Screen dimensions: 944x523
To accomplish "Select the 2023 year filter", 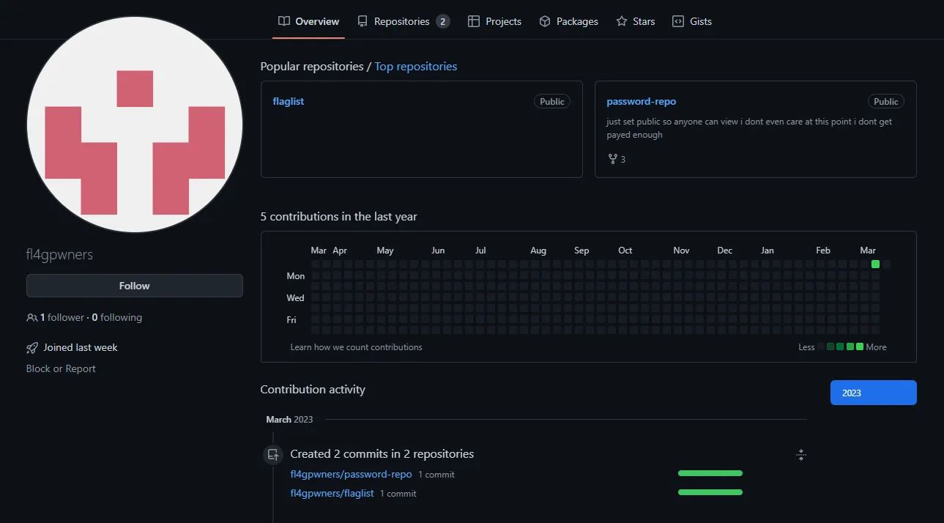I will (872, 393).
